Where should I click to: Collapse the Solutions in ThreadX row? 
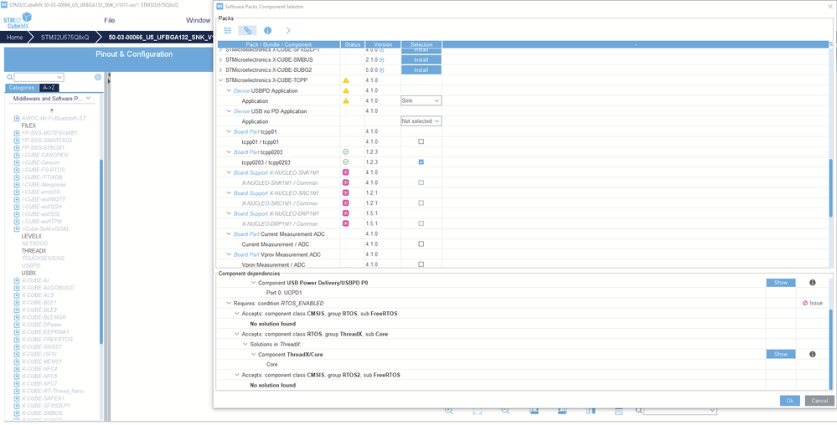[245, 344]
